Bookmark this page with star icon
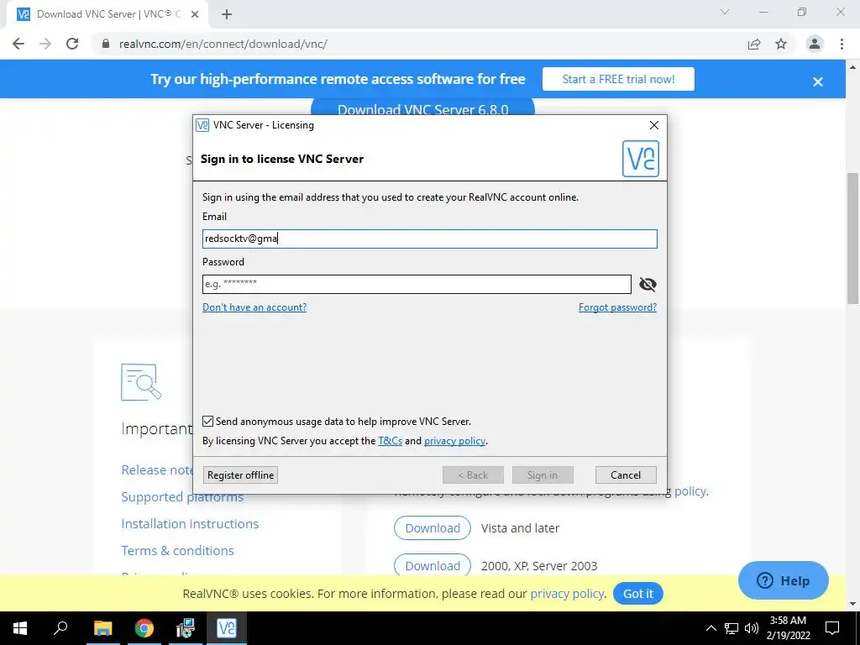 pos(781,44)
